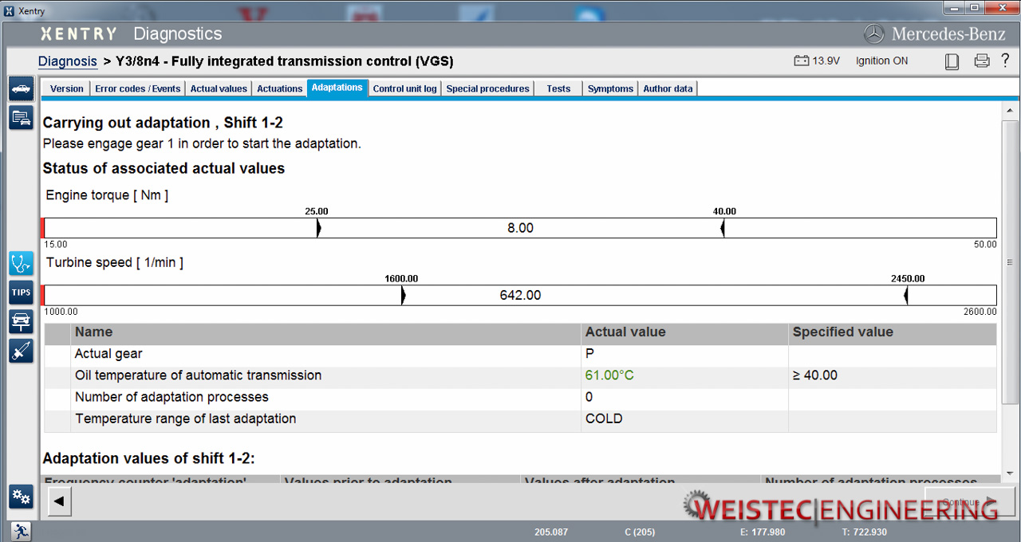Click the car front view sidebar icon

click(21, 322)
